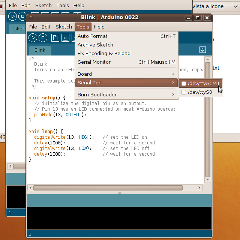Click the Verify (play) icon in Blink toolbar

click(33, 37)
